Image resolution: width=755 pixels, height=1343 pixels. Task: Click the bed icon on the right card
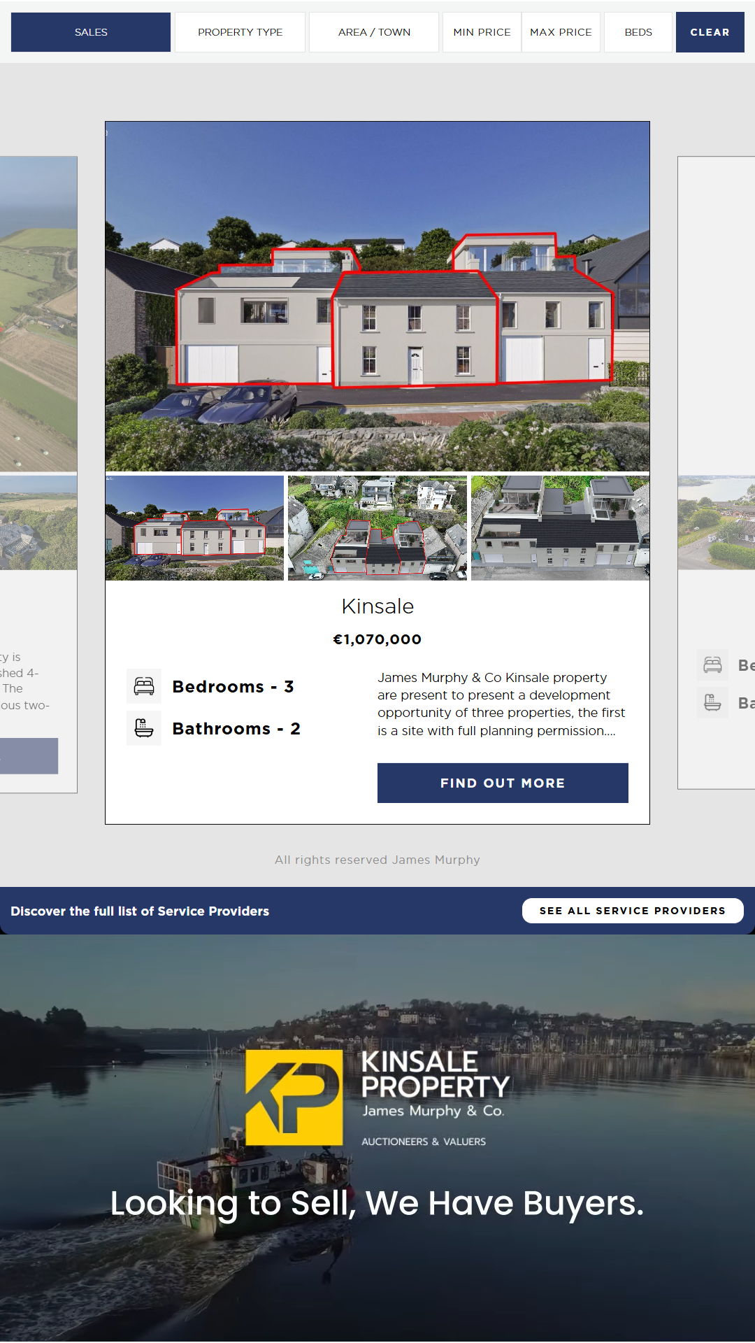(x=712, y=665)
